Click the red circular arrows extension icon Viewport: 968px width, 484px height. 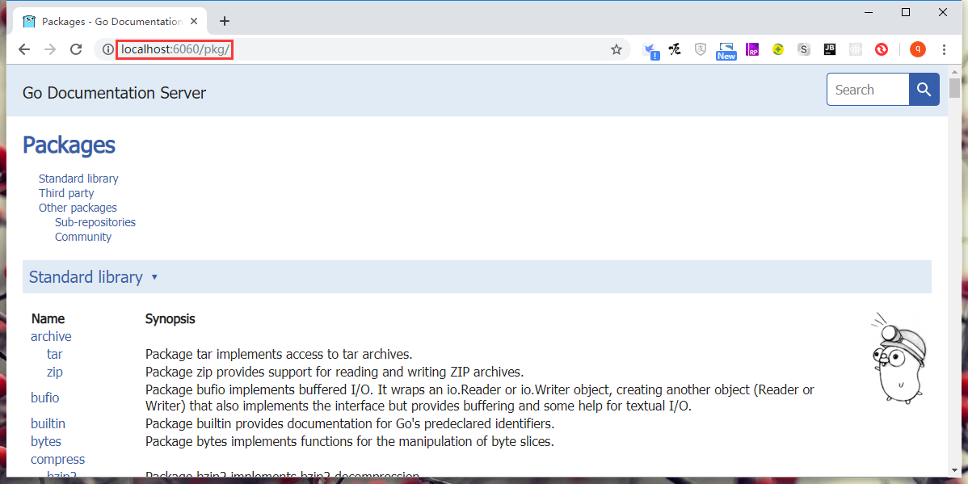881,49
